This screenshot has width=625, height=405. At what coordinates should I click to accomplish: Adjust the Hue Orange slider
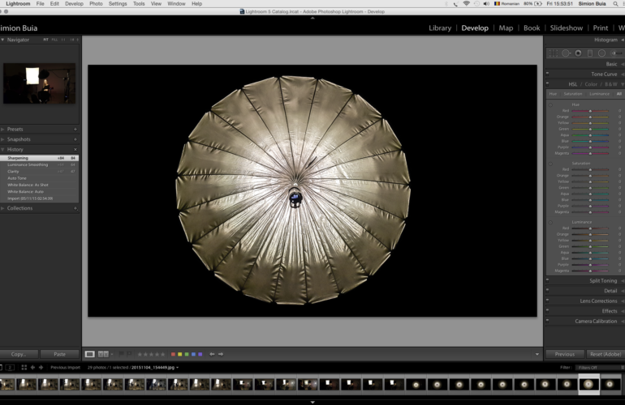tap(590, 117)
